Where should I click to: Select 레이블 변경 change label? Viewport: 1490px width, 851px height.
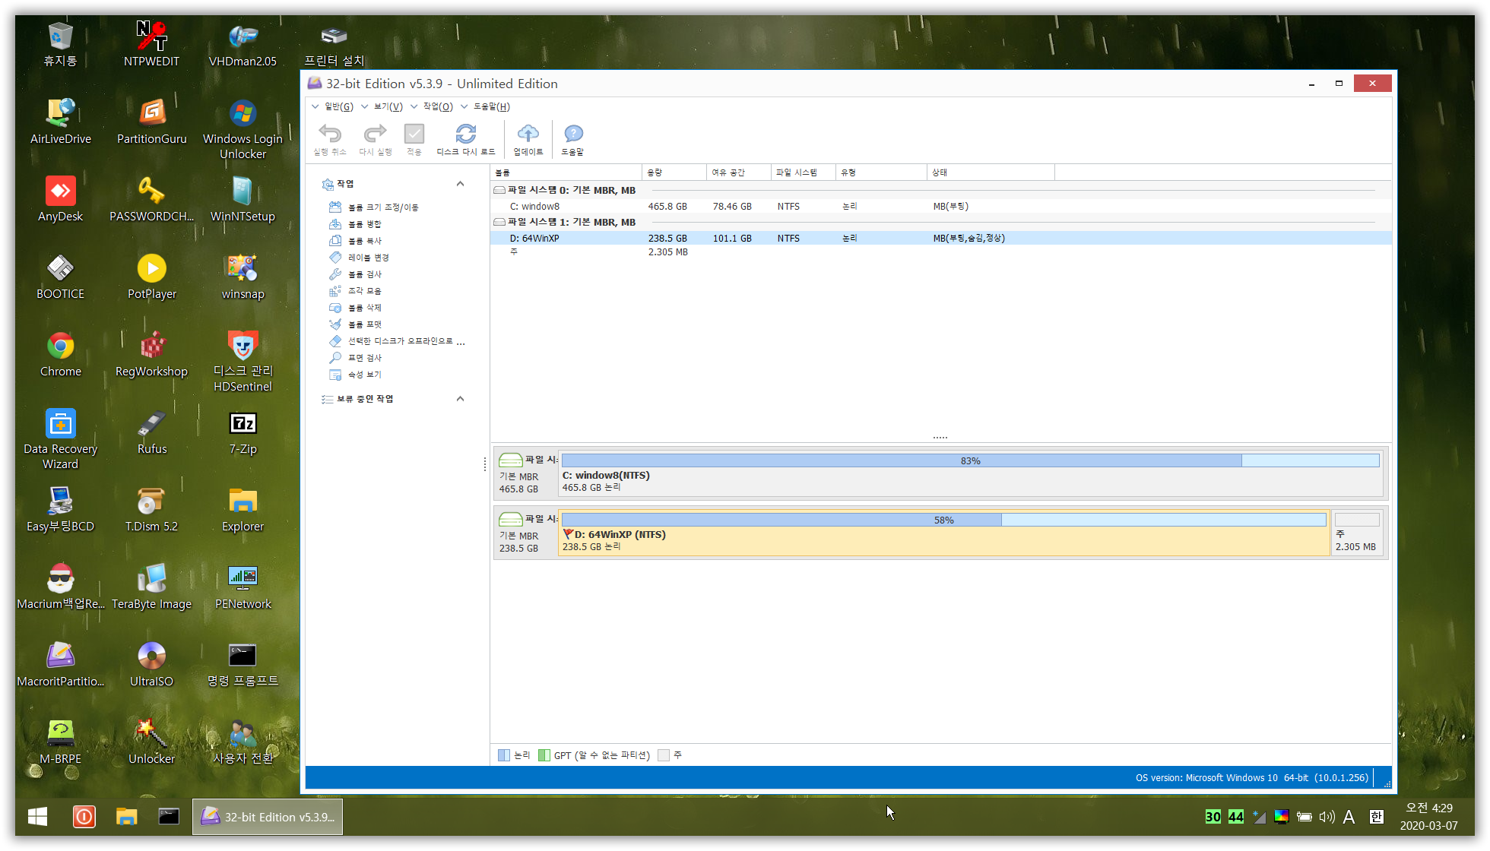pos(369,258)
